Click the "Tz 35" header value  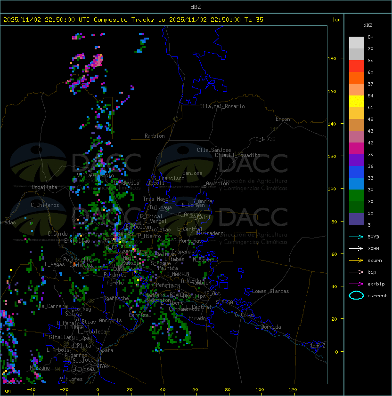pos(254,20)
